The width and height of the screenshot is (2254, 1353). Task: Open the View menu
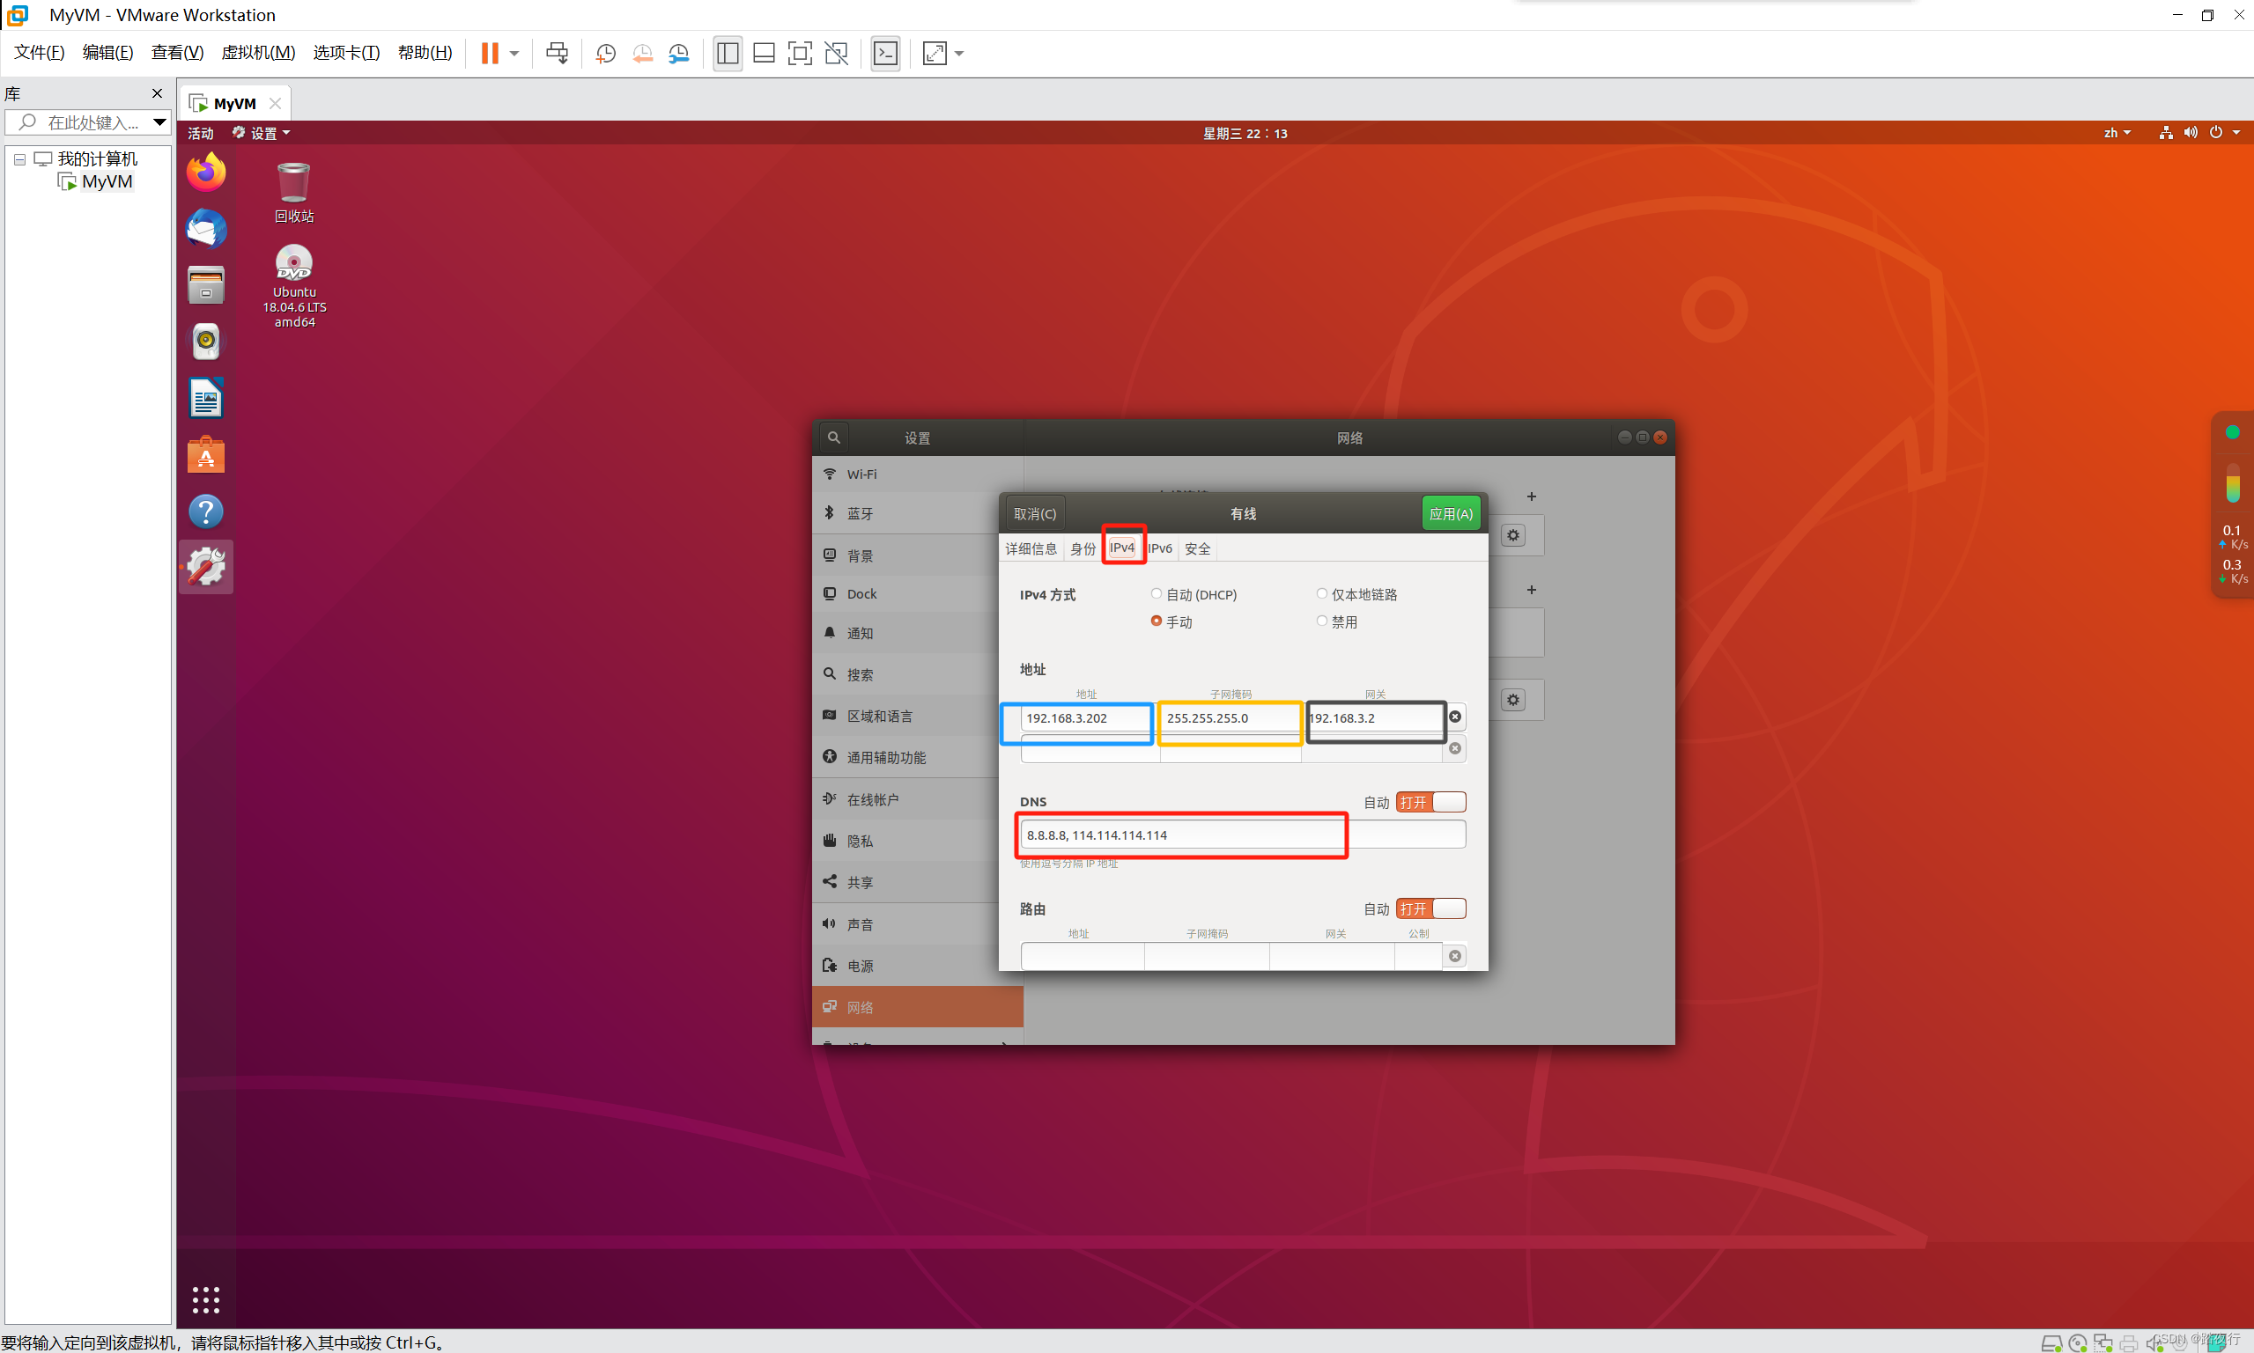[x=177, y=53]
